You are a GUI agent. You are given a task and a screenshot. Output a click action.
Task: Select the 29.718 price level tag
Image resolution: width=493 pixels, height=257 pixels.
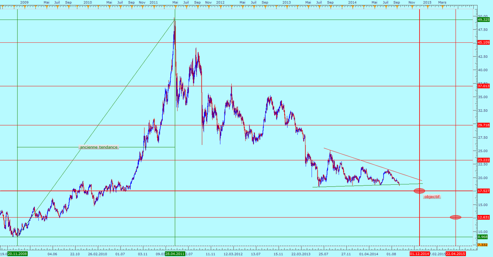pos(483,125)
